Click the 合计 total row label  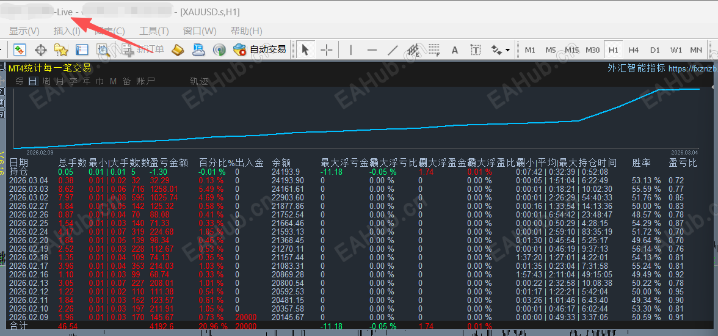coord(18,326)
